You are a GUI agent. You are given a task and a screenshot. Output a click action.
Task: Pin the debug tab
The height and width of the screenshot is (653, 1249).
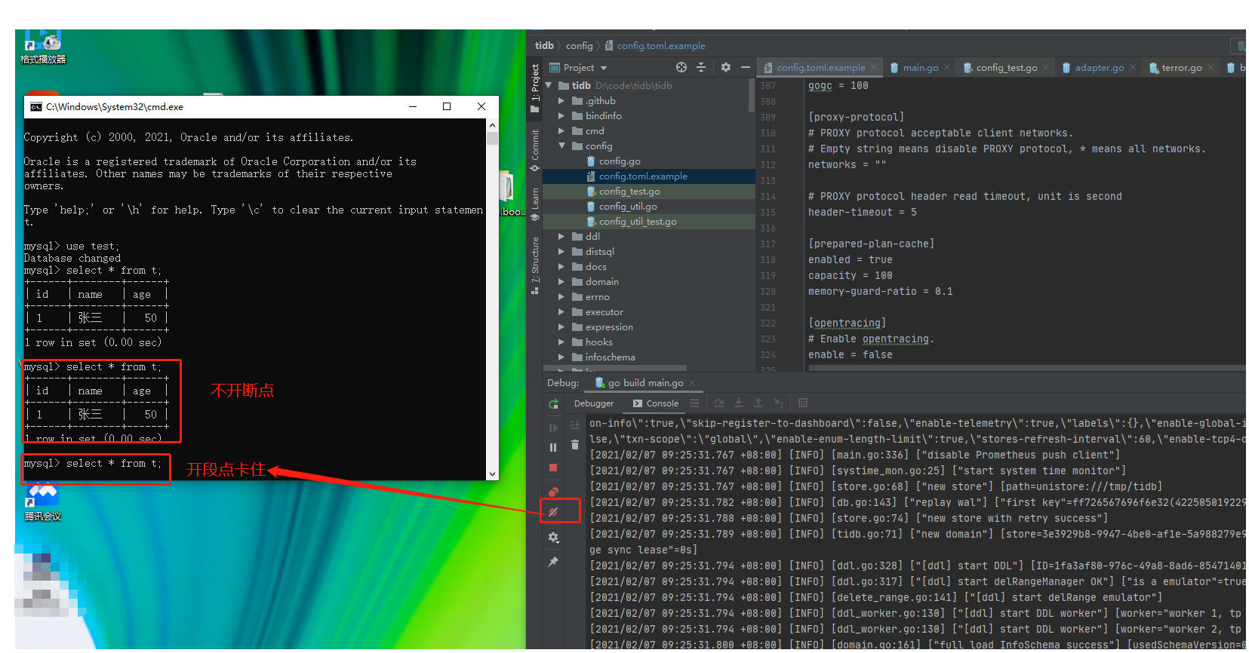(553, 562)
